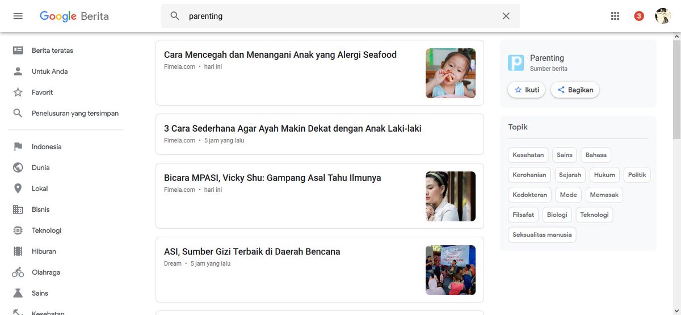This screenshot has width=681, height=315.
Task: Open the Sejarah topic chip
Action: pyautogui.click(x=570, y=175)
